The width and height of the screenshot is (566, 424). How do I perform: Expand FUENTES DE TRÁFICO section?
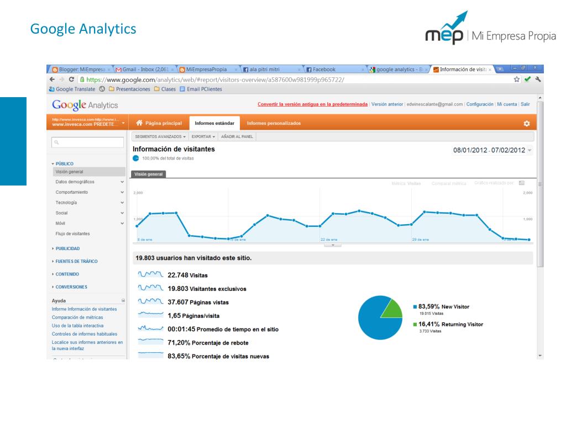(75, 261)
